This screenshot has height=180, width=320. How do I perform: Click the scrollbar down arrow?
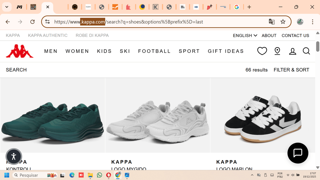coord(317,167)
